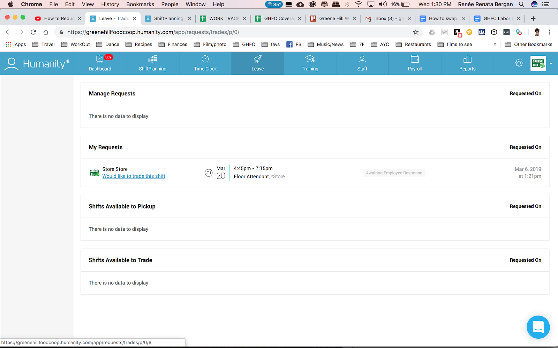
Task: Open the macOS Notification Center icon
Action: [546, 4]
